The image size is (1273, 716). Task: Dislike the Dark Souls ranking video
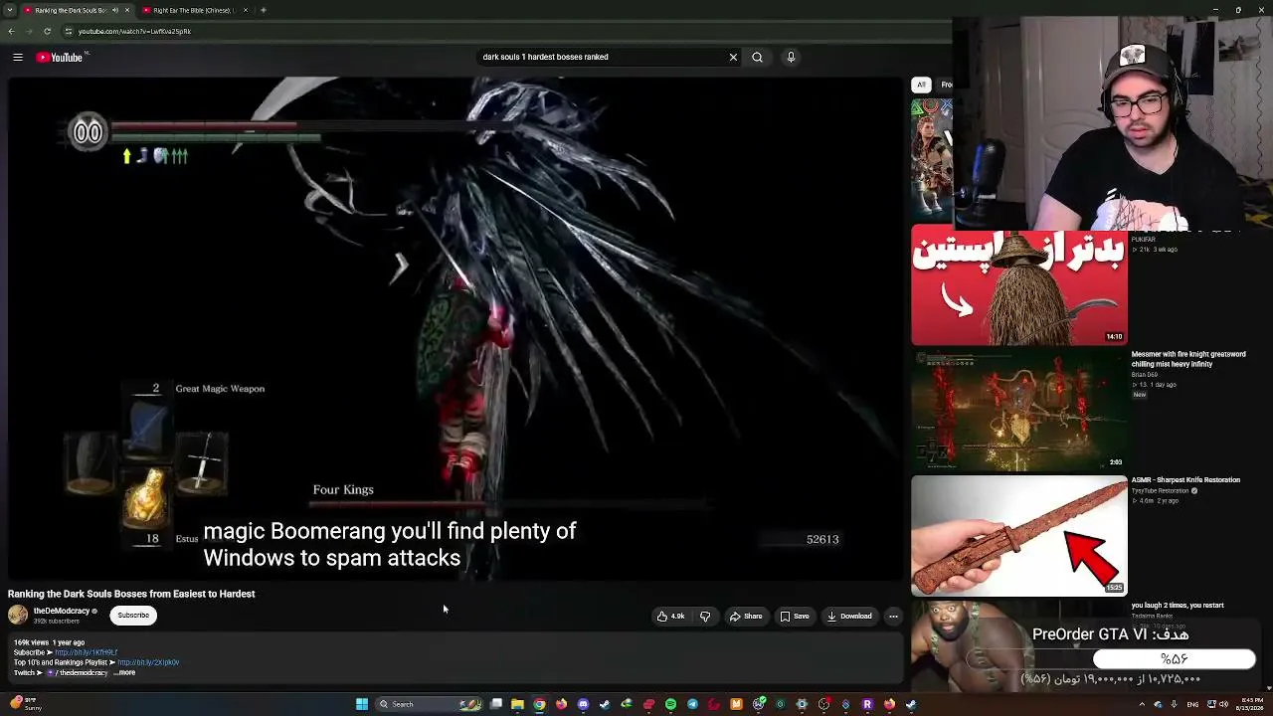pyautogui.click(x=705, y=617)
